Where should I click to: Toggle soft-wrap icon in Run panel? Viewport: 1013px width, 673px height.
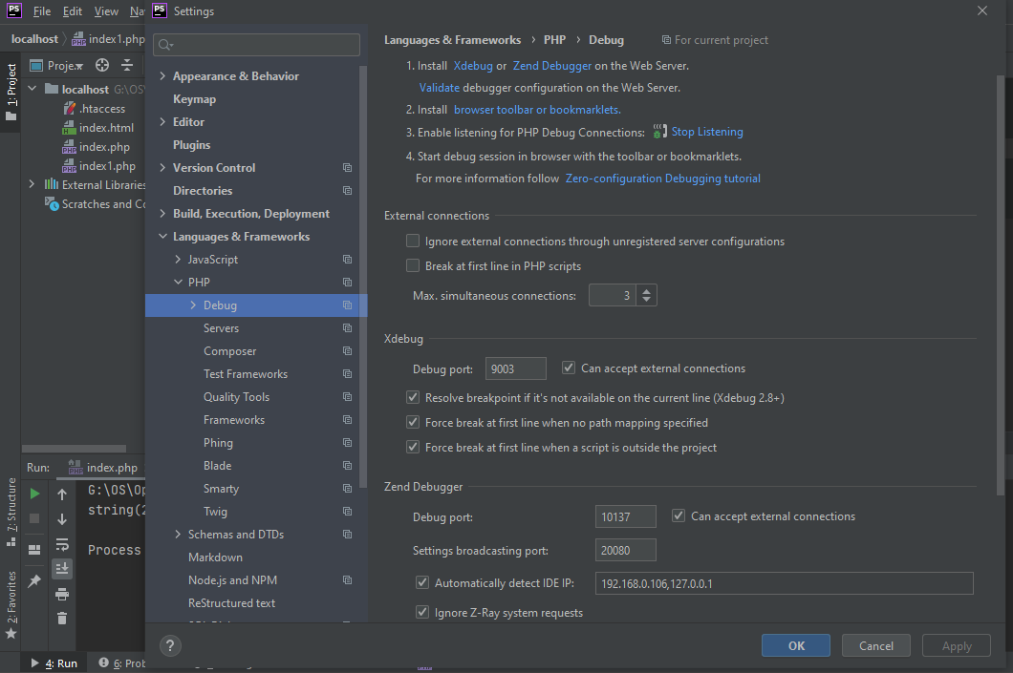(62, 544)
